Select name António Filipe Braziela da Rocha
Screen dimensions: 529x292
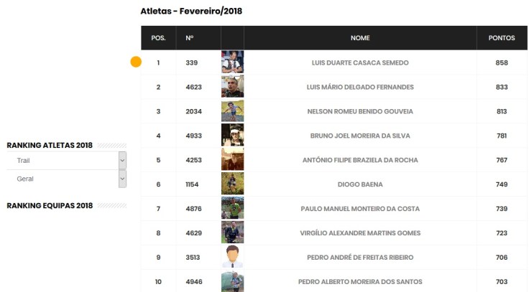pyautogui.click(x=360, y=160)
